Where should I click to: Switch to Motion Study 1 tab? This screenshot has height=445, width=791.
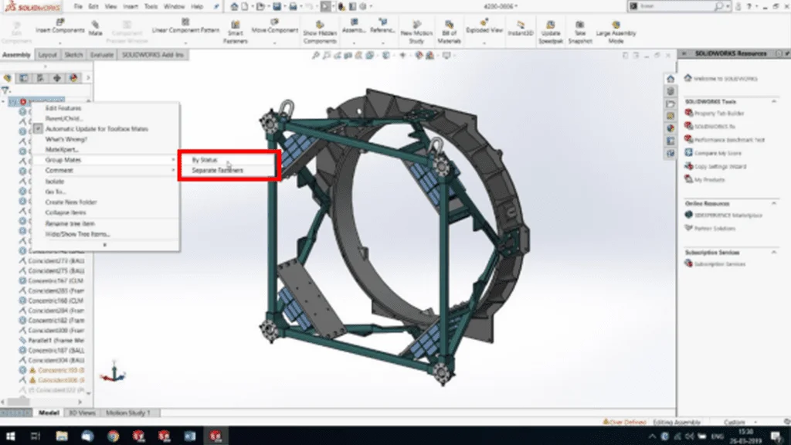128,413
